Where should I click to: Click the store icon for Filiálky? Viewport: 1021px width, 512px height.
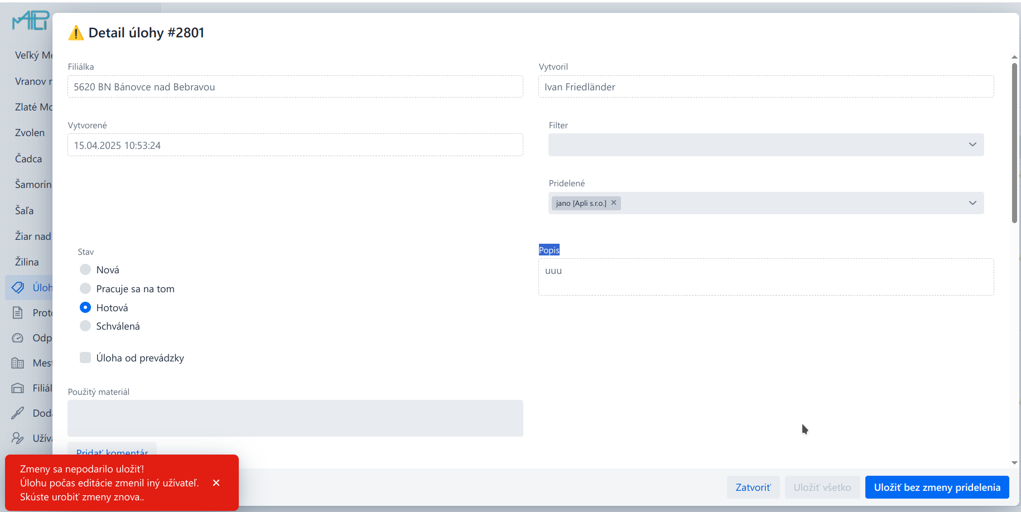click(18, 388)
